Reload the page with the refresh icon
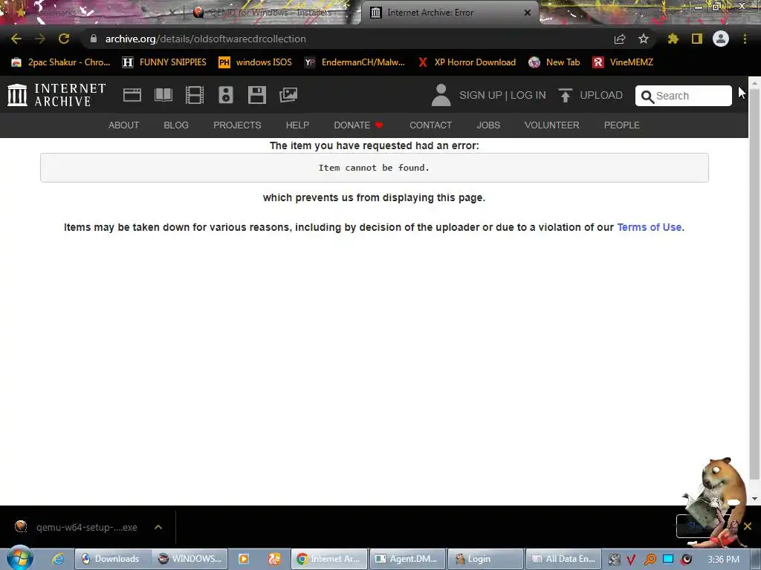The height and width of the screenshot is (570, 761). [x=64, y=39]
